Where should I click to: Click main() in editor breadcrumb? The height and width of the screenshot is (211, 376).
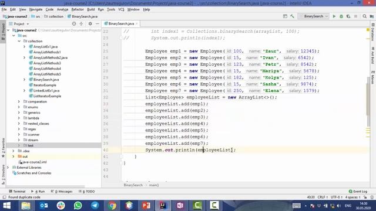(x=154, y=185)
